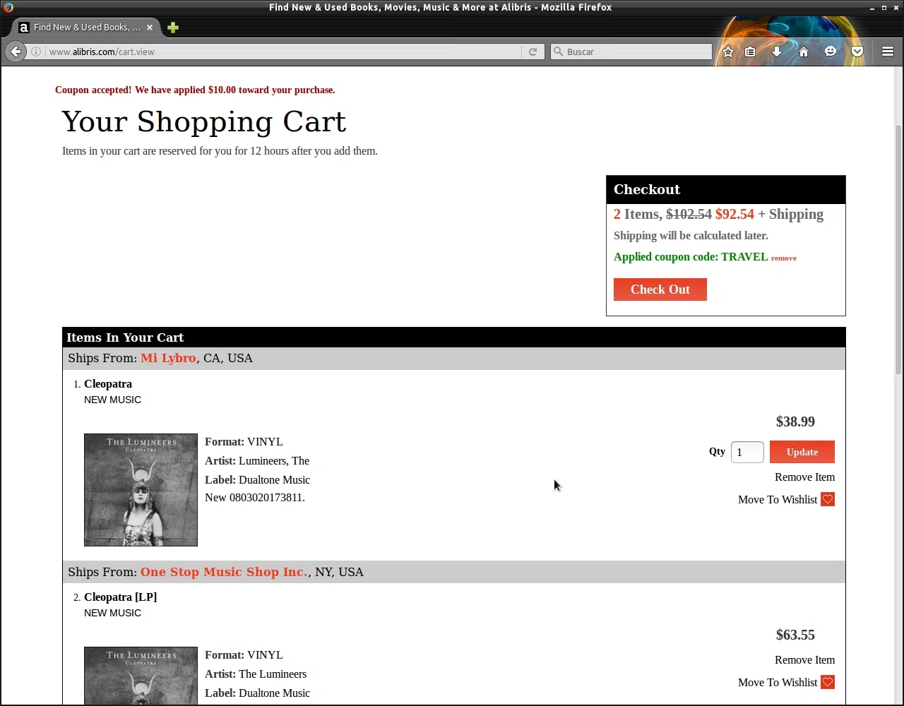Show site information icon in address bar
Viewport: 904px width, 706px height.
[36, 52]
